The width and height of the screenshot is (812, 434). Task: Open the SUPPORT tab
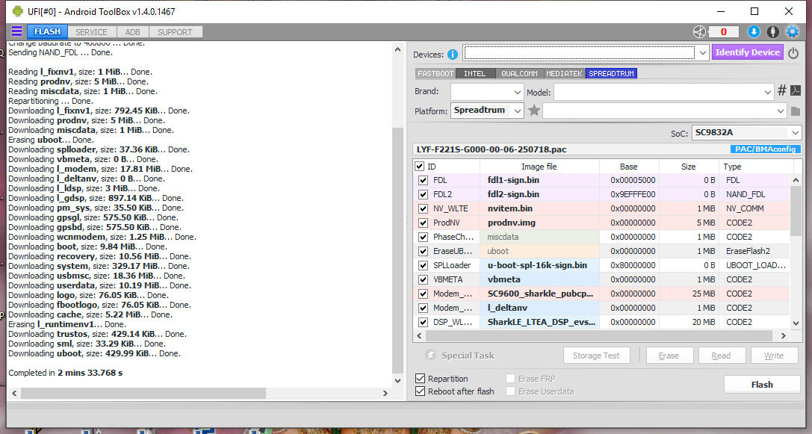(175, 32)
